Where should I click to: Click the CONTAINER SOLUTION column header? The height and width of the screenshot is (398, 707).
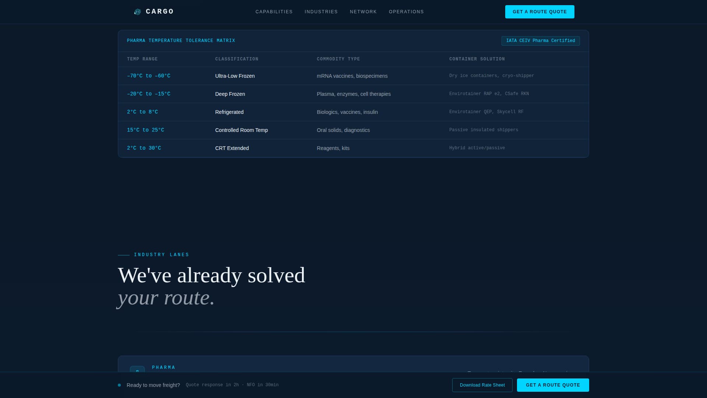[x=477, y=59]
